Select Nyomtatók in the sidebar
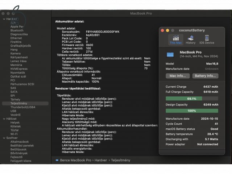Screen dimensions: 232x174 coord(18,73)
